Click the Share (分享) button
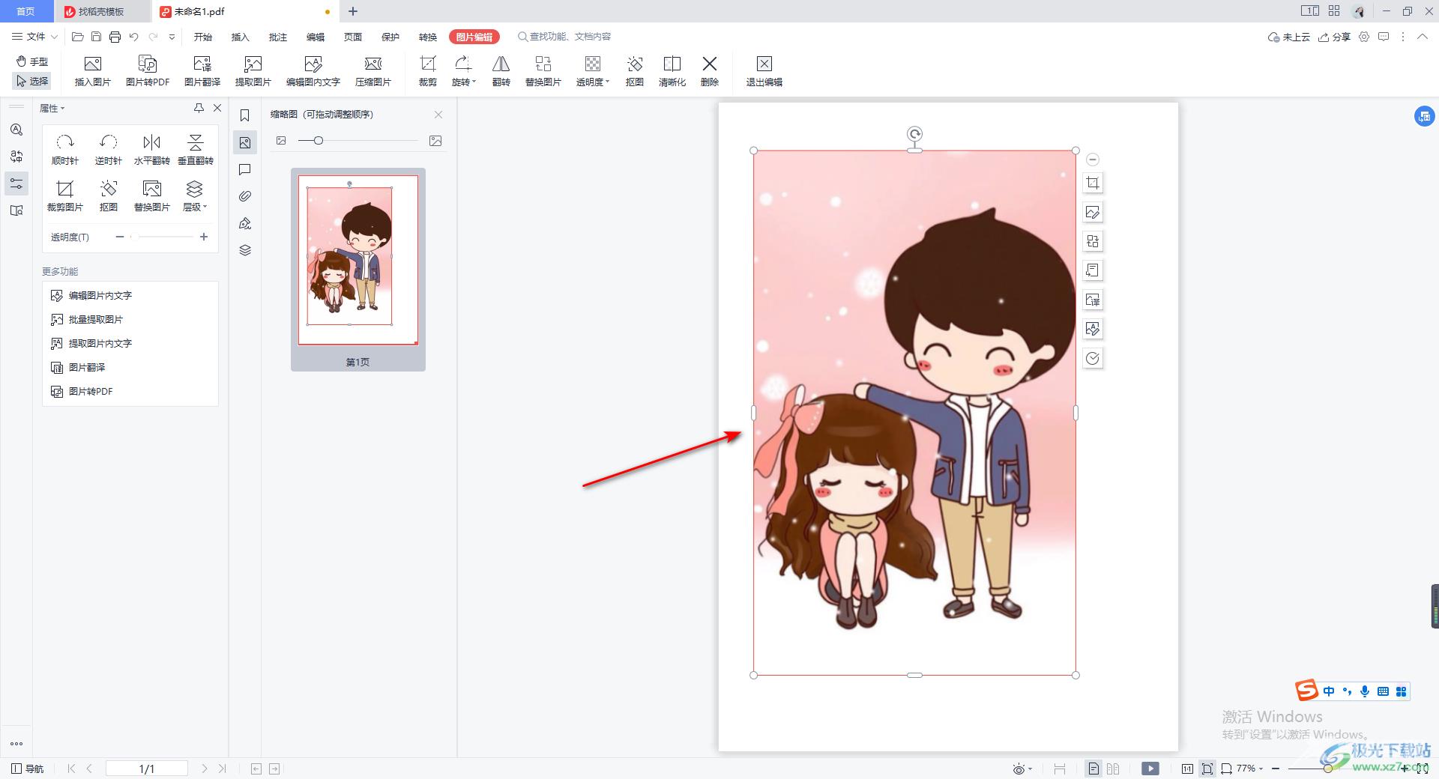The width and height of the screenshot is (1439, 779). click(x=1334, y=37)
